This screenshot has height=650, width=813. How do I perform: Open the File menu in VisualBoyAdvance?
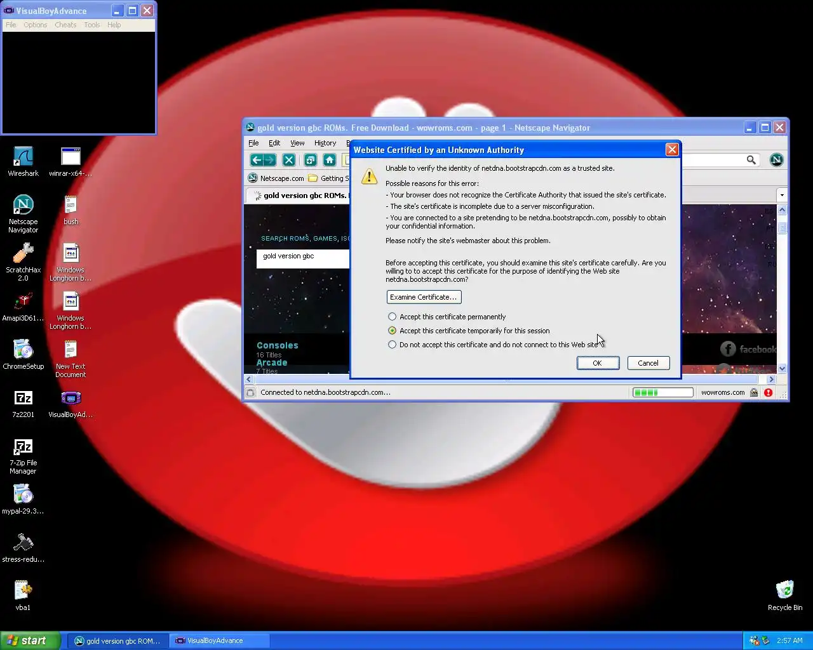pos(11,25)
